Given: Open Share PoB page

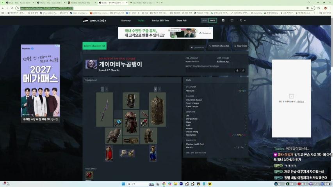Looking at the screenshot, I should 182,21.
